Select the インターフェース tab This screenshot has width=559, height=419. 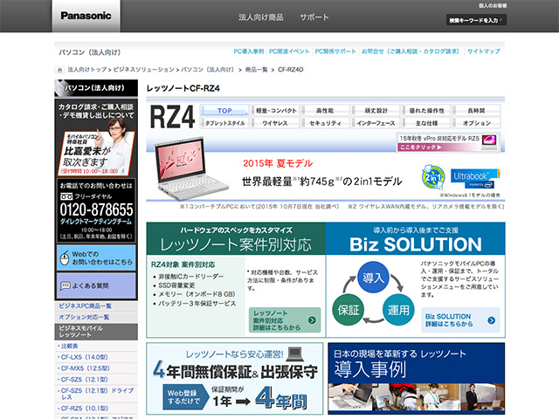pos(376,123)
